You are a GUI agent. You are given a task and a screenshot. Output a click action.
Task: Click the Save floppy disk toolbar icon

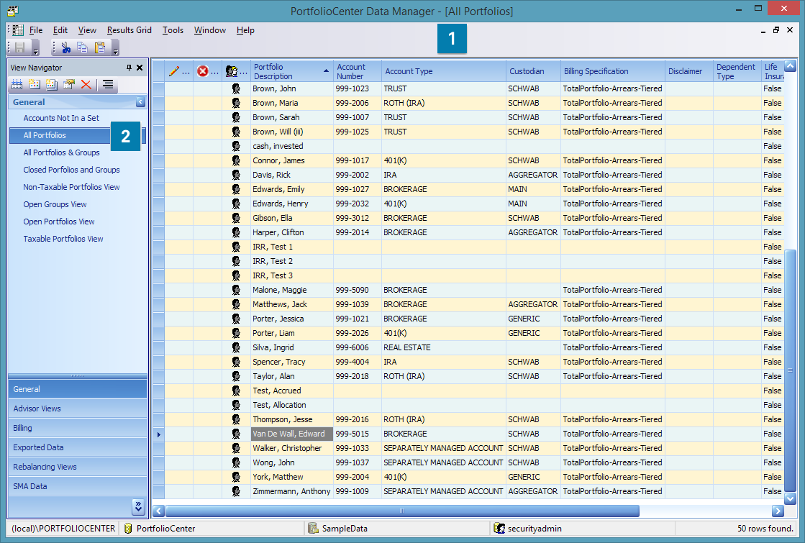(x=20, y=47)
